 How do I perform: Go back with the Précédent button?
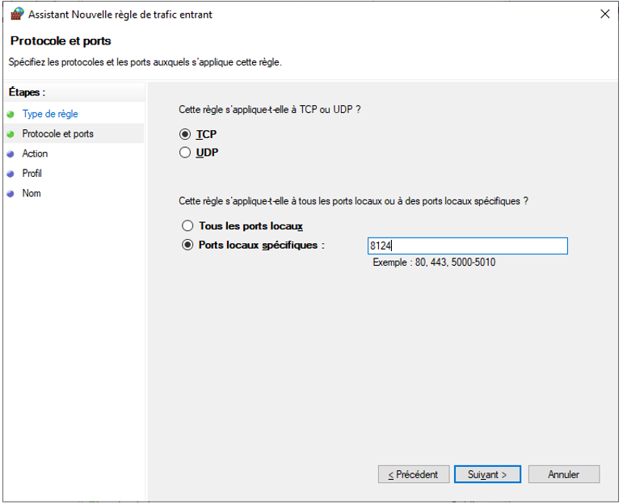click(413, 474)
